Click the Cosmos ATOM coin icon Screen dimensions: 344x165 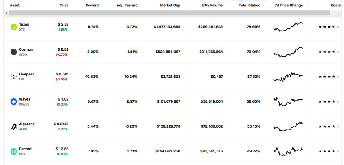[13, 52]
